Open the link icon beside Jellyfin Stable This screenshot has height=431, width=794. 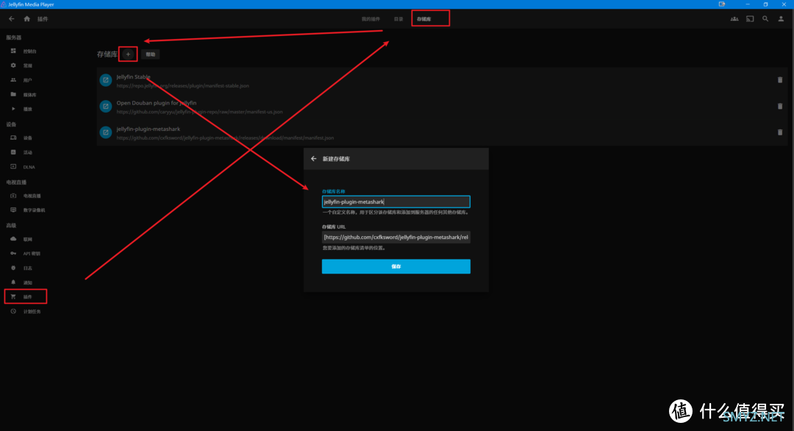pyautogui.click(x=105, y=80)
